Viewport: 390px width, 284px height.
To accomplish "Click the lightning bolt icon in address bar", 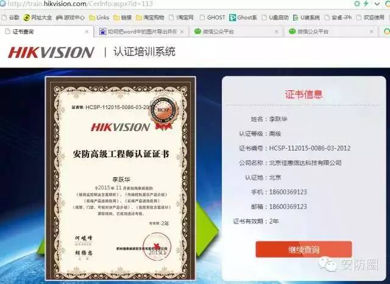I will tap(366, 4).
